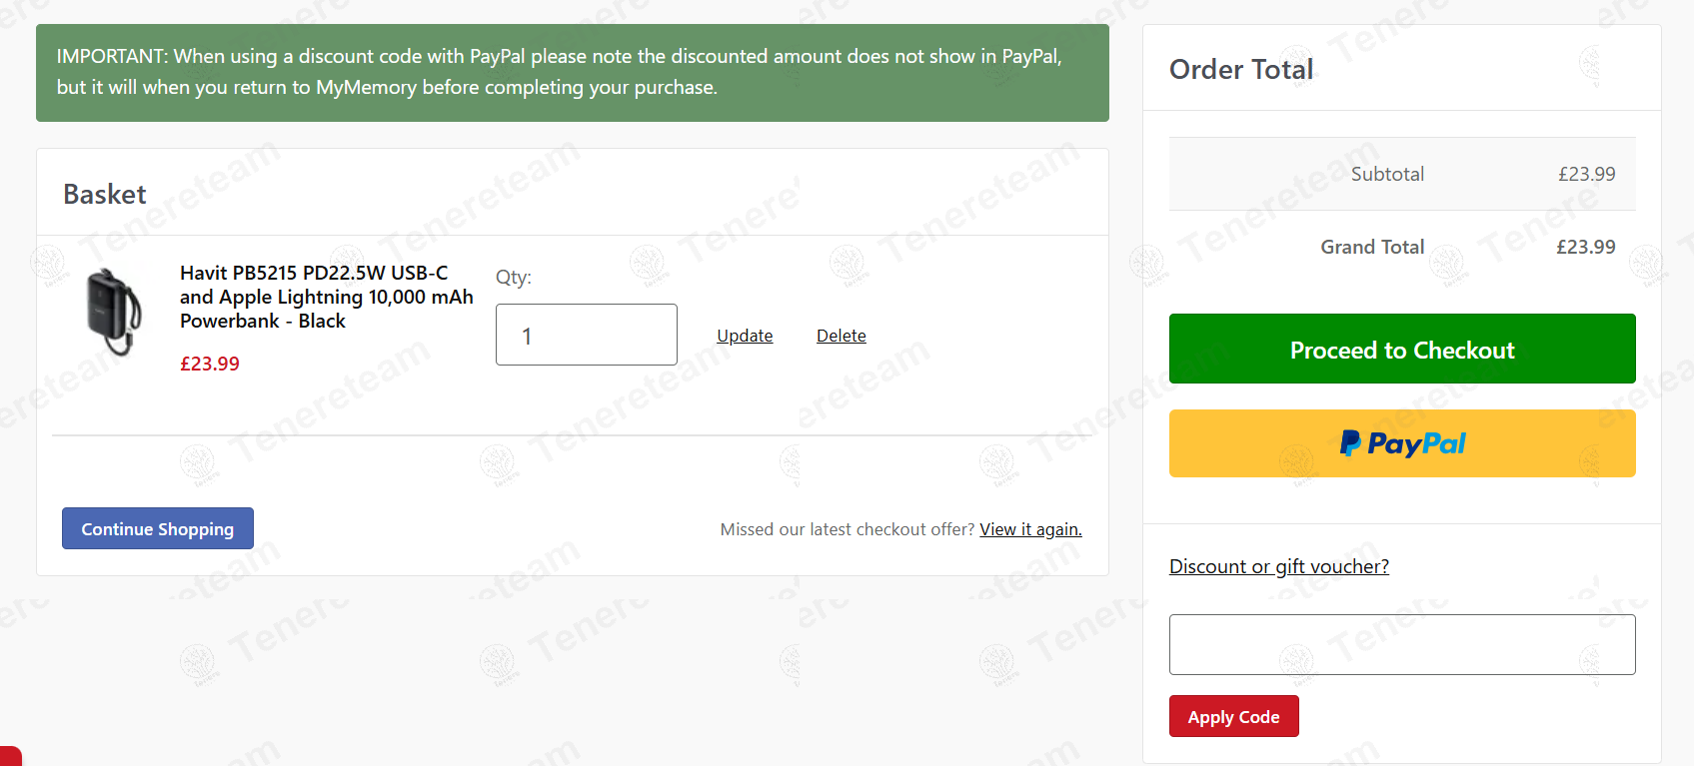This screenshot has height=766, width=1694.
Task: Click the green PayPal discount notice banner
Action: 572,72
